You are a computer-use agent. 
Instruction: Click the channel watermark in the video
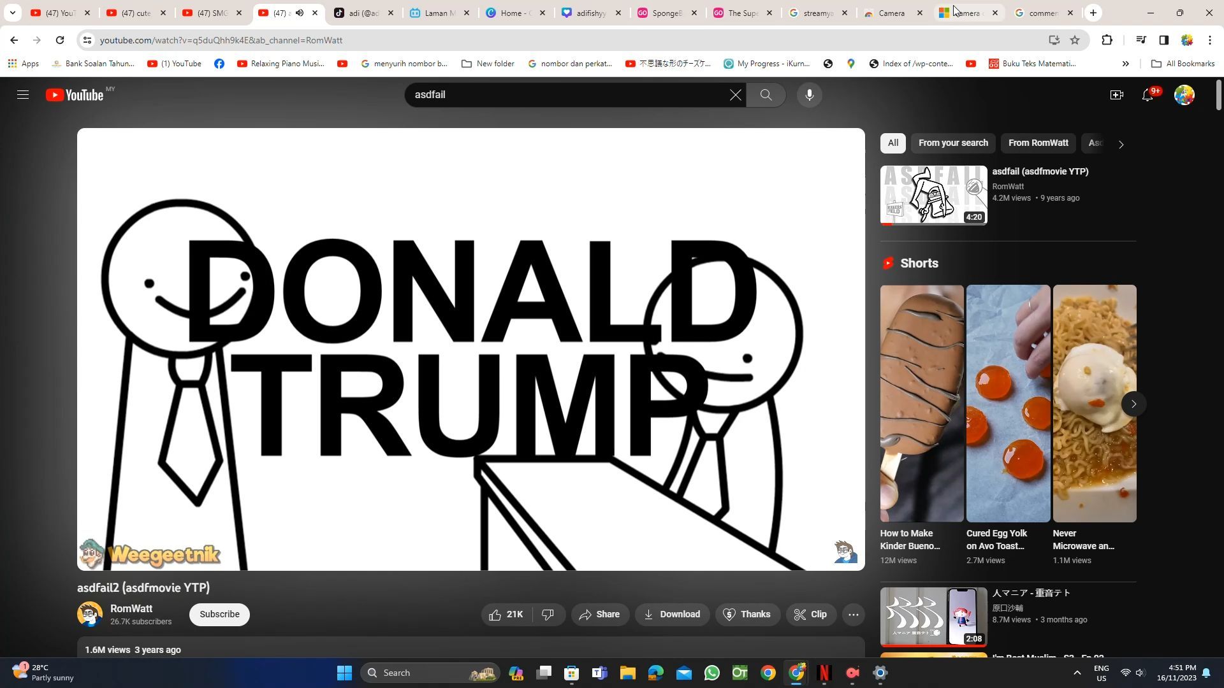pyautogui.click(x=845, y=552)
